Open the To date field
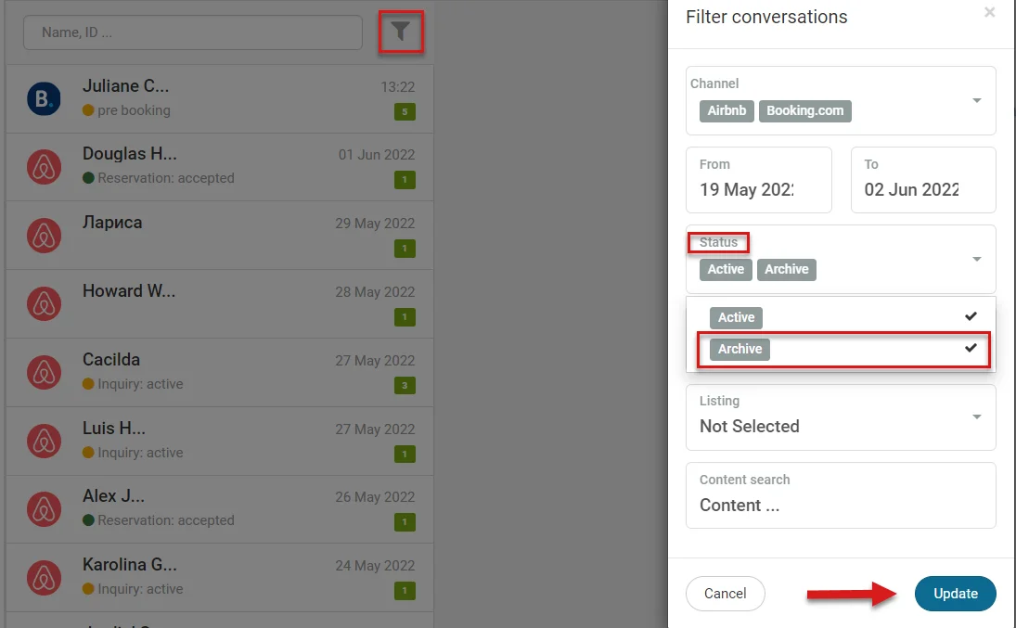Screen dimensions: 1016x628 [x=923, y=180]
